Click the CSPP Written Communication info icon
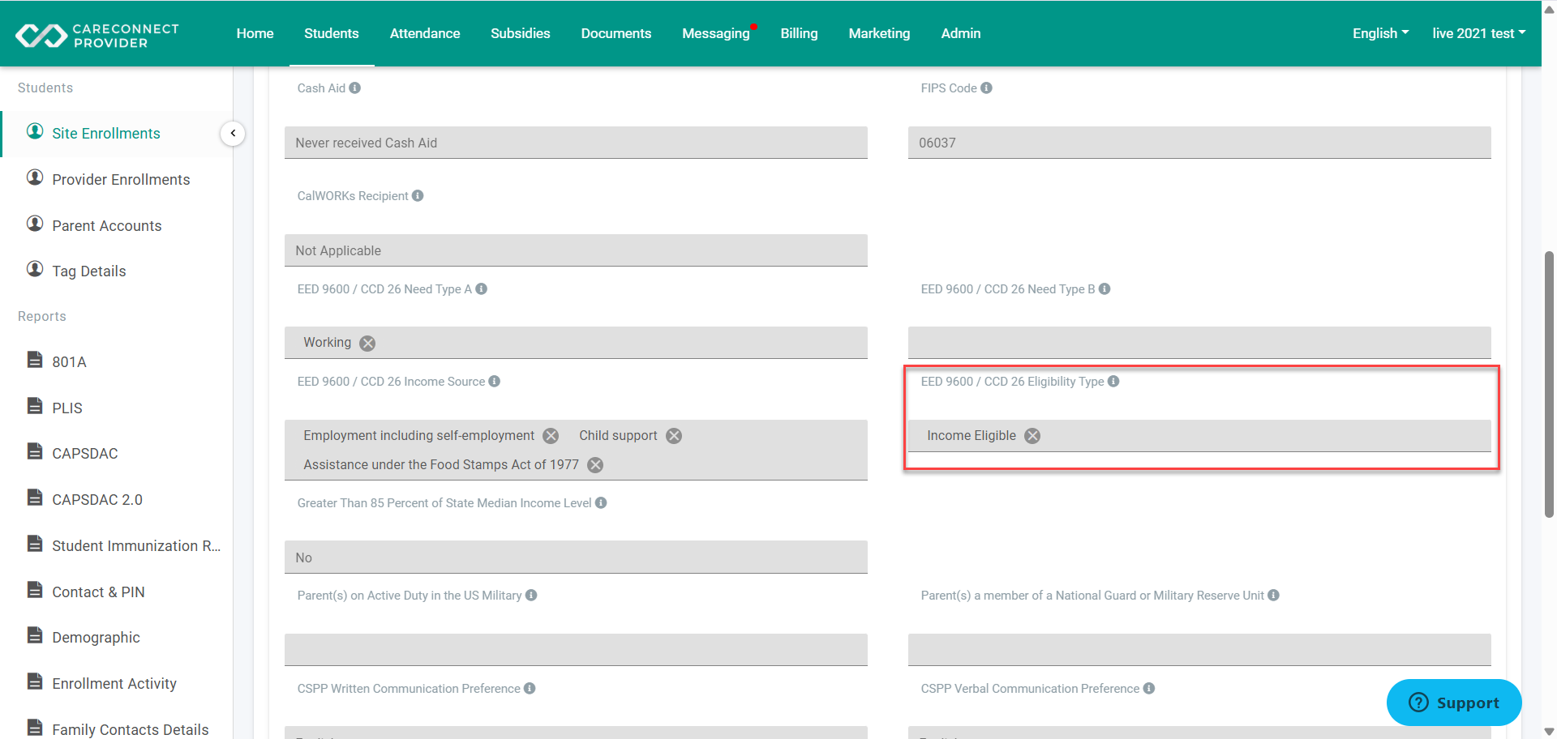This screenshot has width=1557, height=739. coord(530,688)
